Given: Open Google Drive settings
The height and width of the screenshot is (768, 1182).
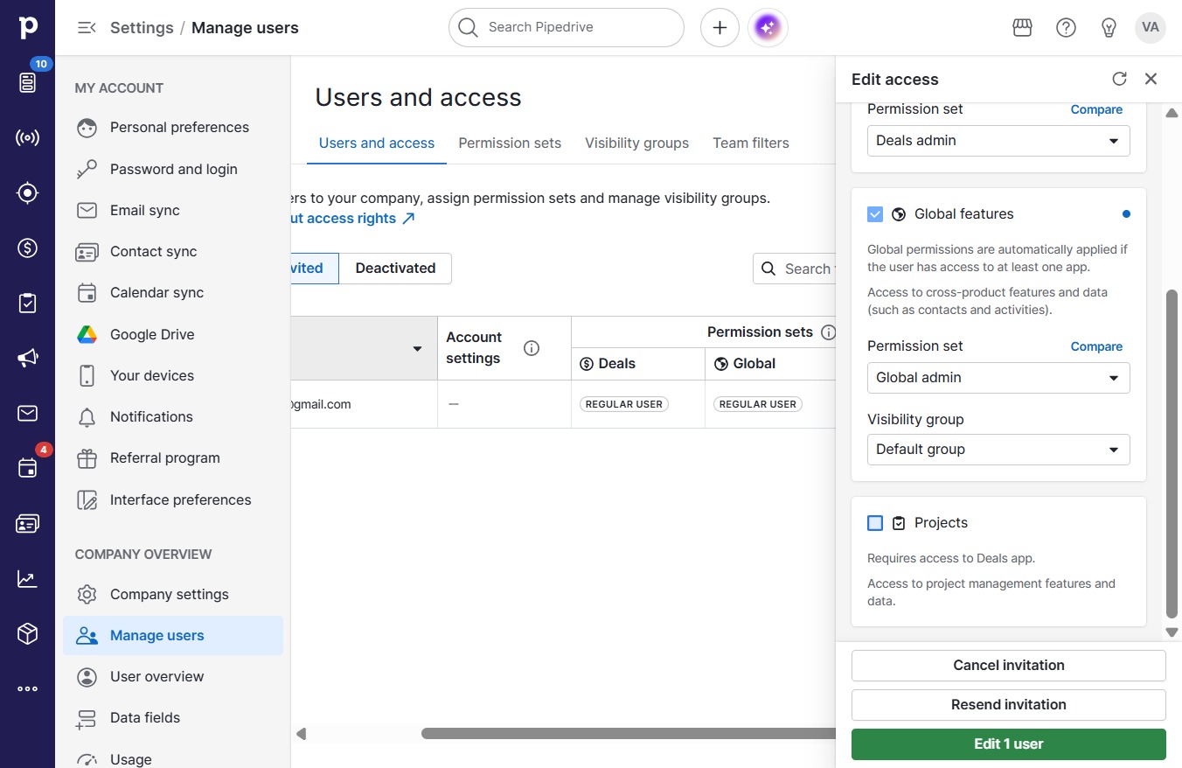Looking at the screenshot, I should coord(173,335).
